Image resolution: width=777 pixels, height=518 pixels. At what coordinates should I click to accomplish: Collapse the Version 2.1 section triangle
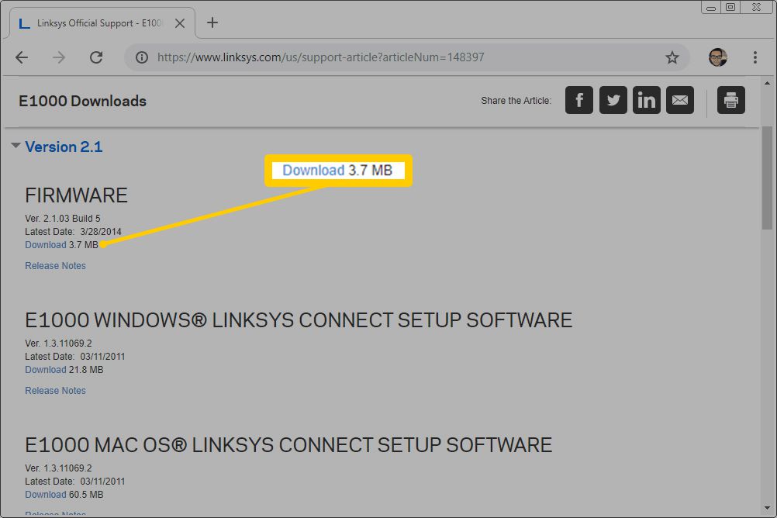(16, 145)
